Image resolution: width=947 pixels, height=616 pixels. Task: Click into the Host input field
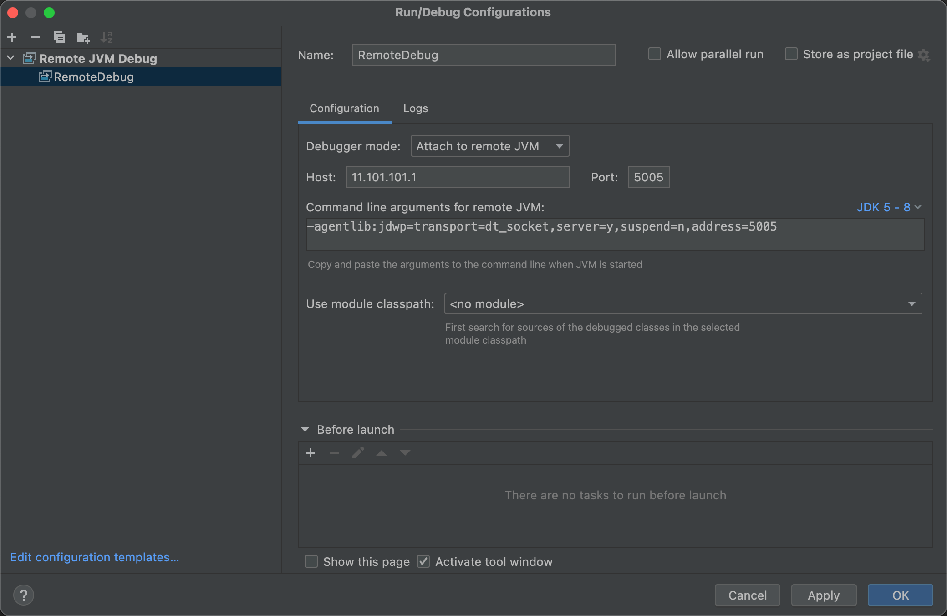(458, 177)
